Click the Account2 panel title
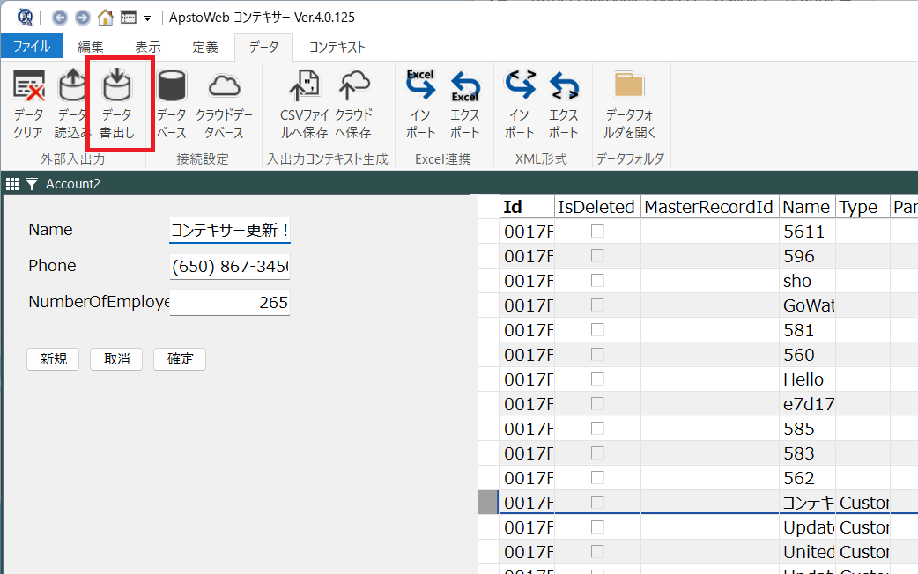918x574 pixels. (73, 184)
